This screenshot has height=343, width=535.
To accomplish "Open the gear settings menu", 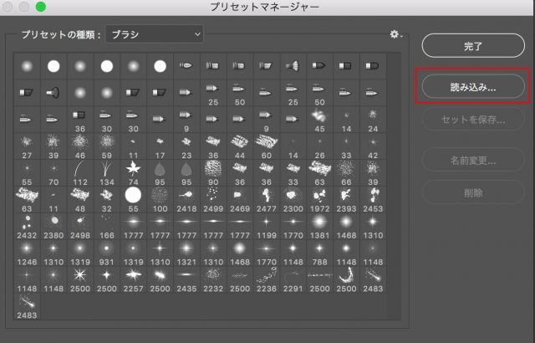I will pyautogui.click(x=395, y=34).
